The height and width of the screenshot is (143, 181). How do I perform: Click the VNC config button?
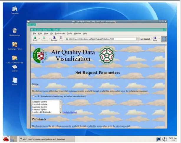pyautogui.click(x=32, y=25)
